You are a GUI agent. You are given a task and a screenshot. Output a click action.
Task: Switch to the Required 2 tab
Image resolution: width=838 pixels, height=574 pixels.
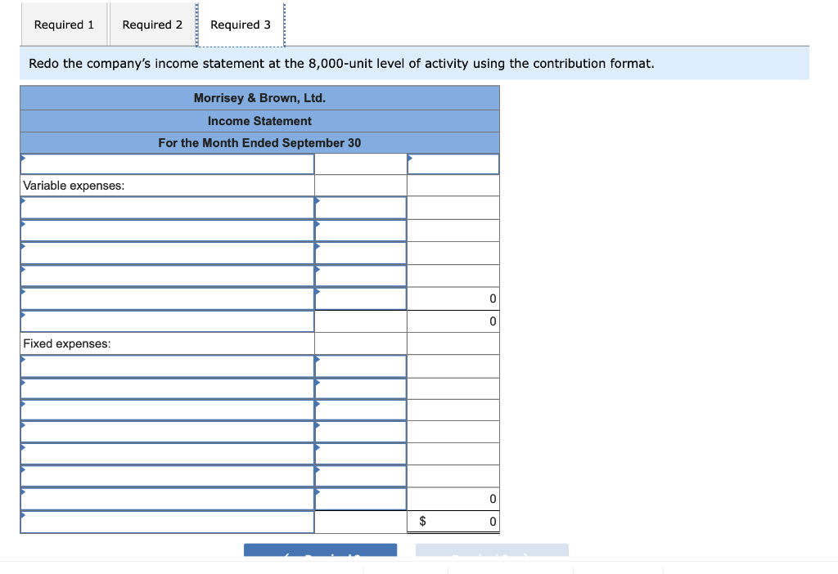coord(152,25)
